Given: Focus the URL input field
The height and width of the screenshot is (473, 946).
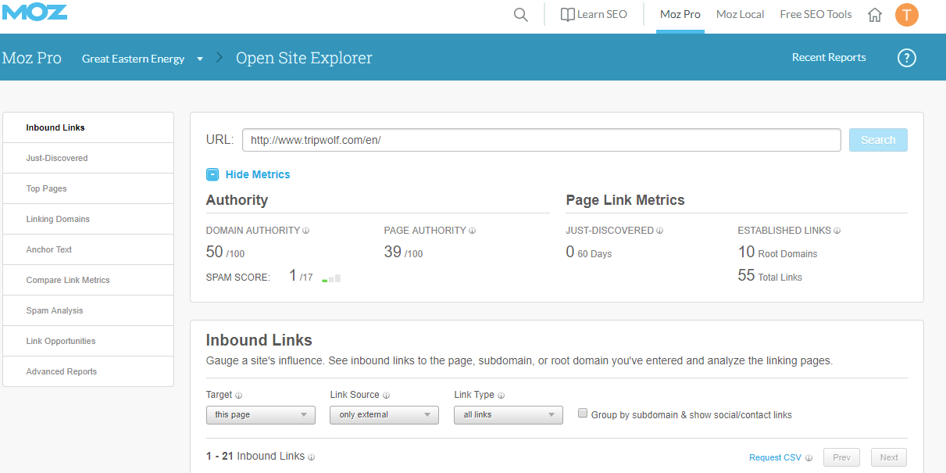Looking at the screenshot, I should 541,140.
